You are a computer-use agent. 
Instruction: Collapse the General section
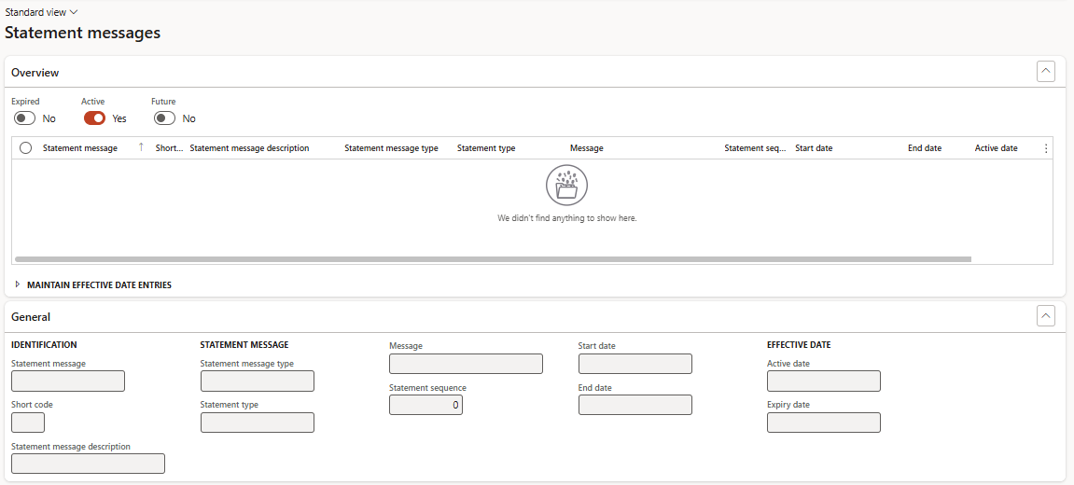point(1045,316)
